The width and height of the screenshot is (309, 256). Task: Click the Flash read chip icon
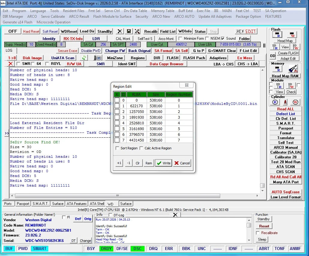tap(277, 35)
